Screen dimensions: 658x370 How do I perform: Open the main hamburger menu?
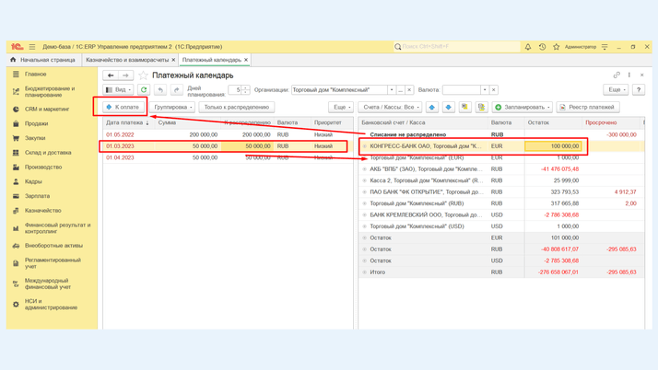[32, 47]
